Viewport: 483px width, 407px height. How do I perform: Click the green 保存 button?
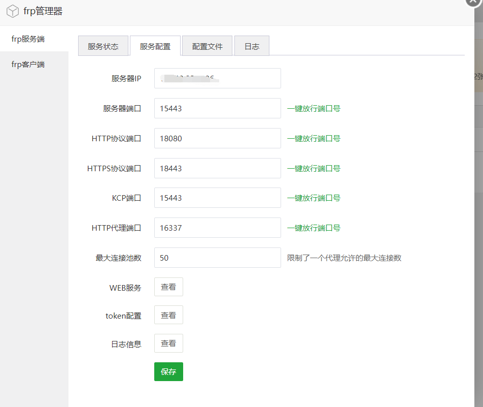click(x=168, y=372)
